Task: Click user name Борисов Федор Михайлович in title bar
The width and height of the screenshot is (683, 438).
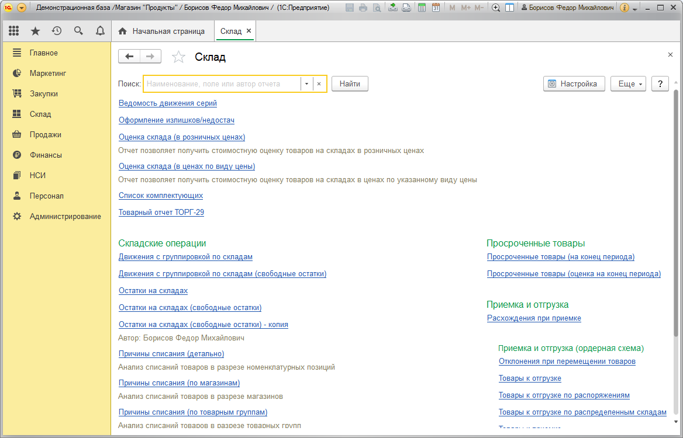Action: [x=567, y=8]
